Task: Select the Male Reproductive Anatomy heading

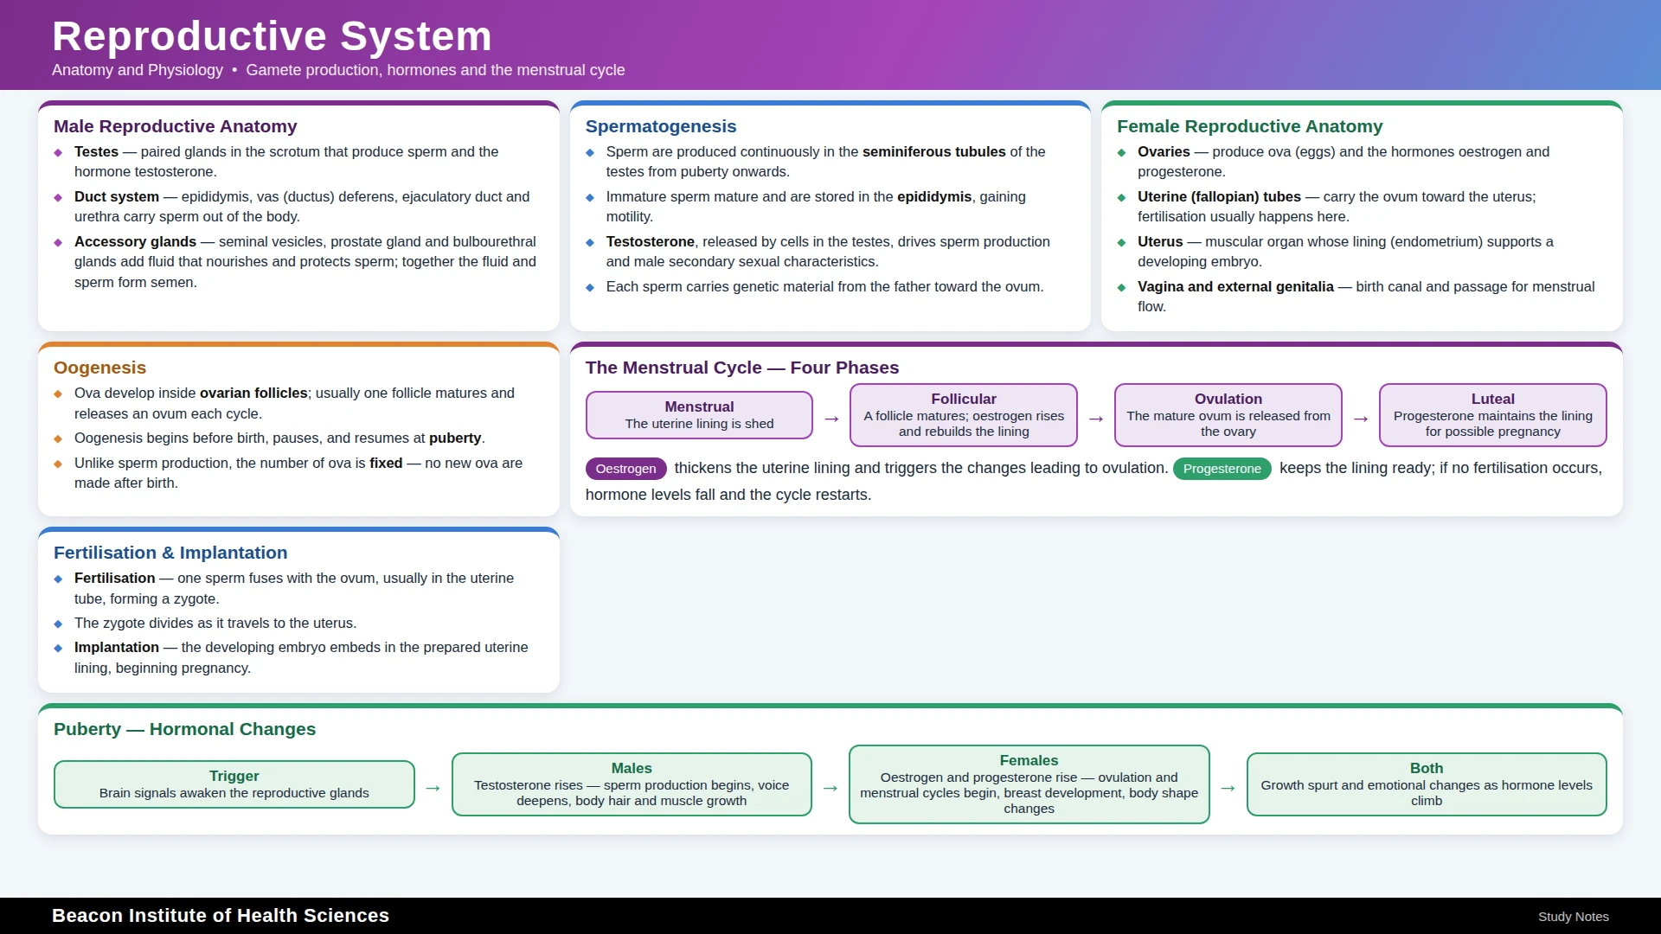Action: (x=175, y=126)
